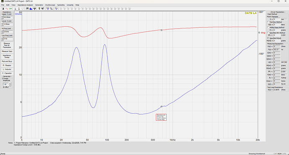Screen dimensions: 289x155
Task: Click the 'Showing Workbench' status bar text
Action: click(x=257, y=153)
